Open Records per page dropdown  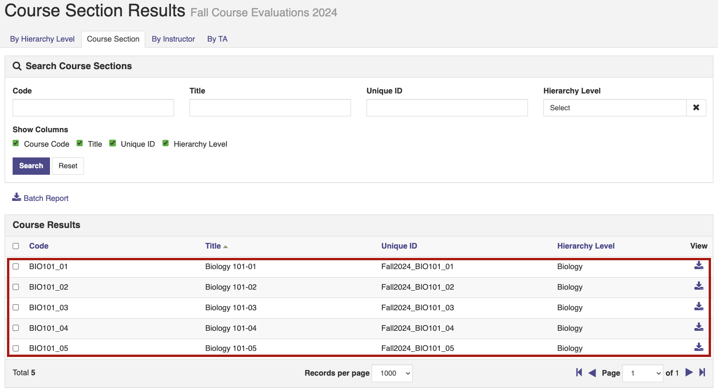392,373
